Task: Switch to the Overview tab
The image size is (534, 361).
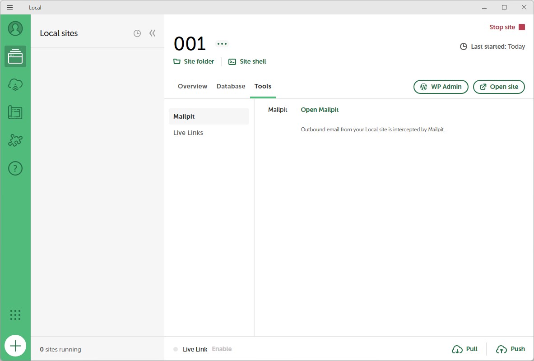Action: click(192, 86)
